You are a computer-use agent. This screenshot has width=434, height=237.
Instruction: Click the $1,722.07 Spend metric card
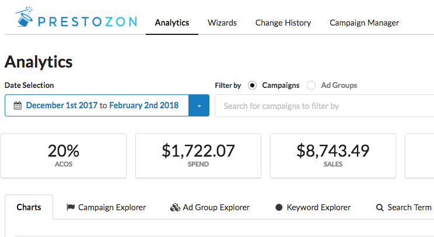click(x=198, y=155)
